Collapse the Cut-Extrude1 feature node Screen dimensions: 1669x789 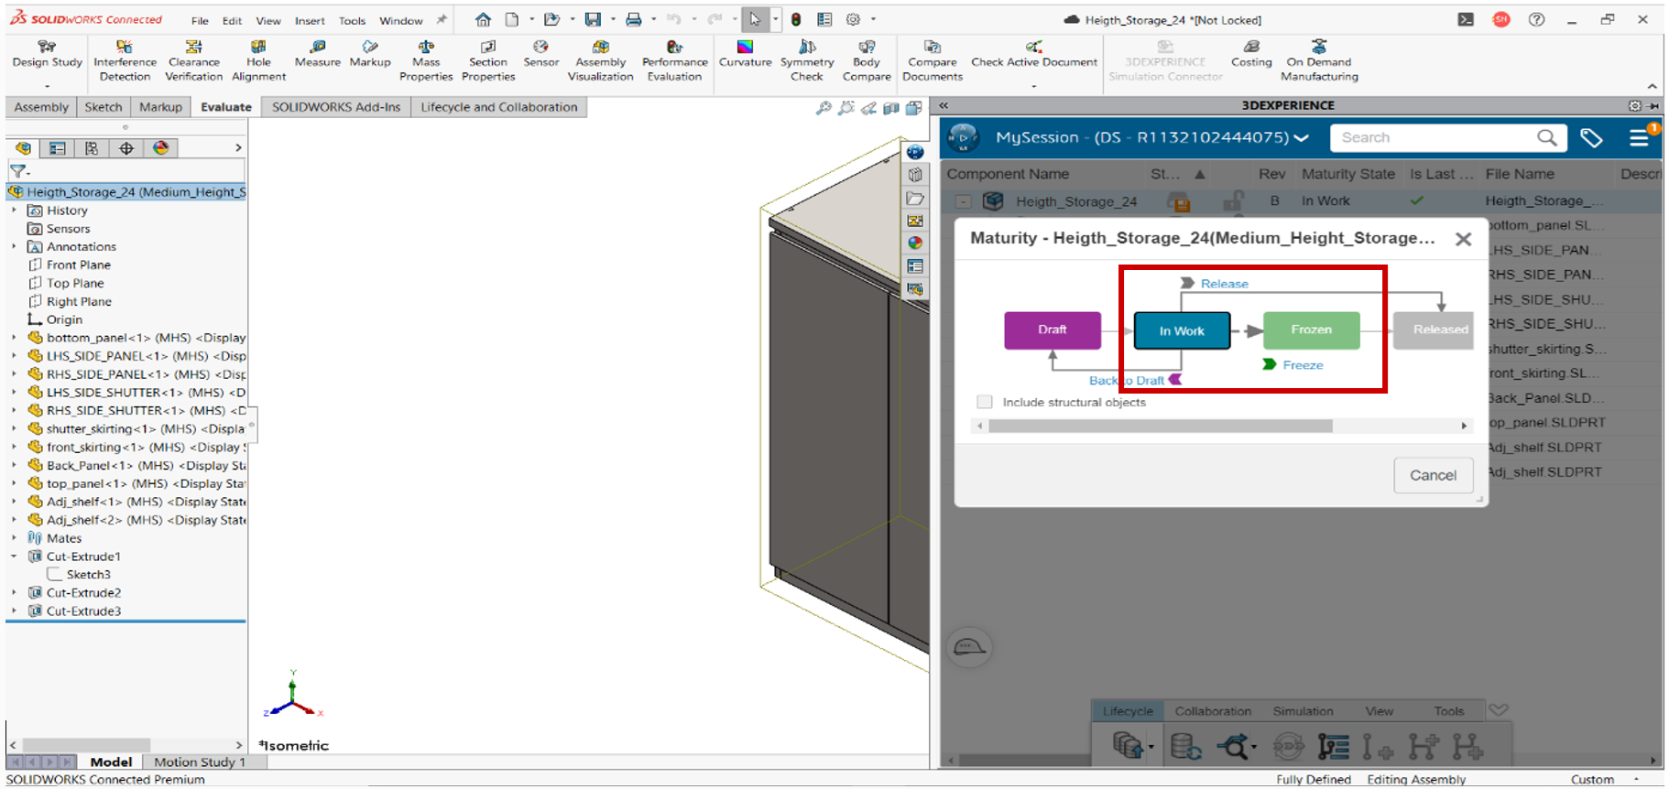14,557
